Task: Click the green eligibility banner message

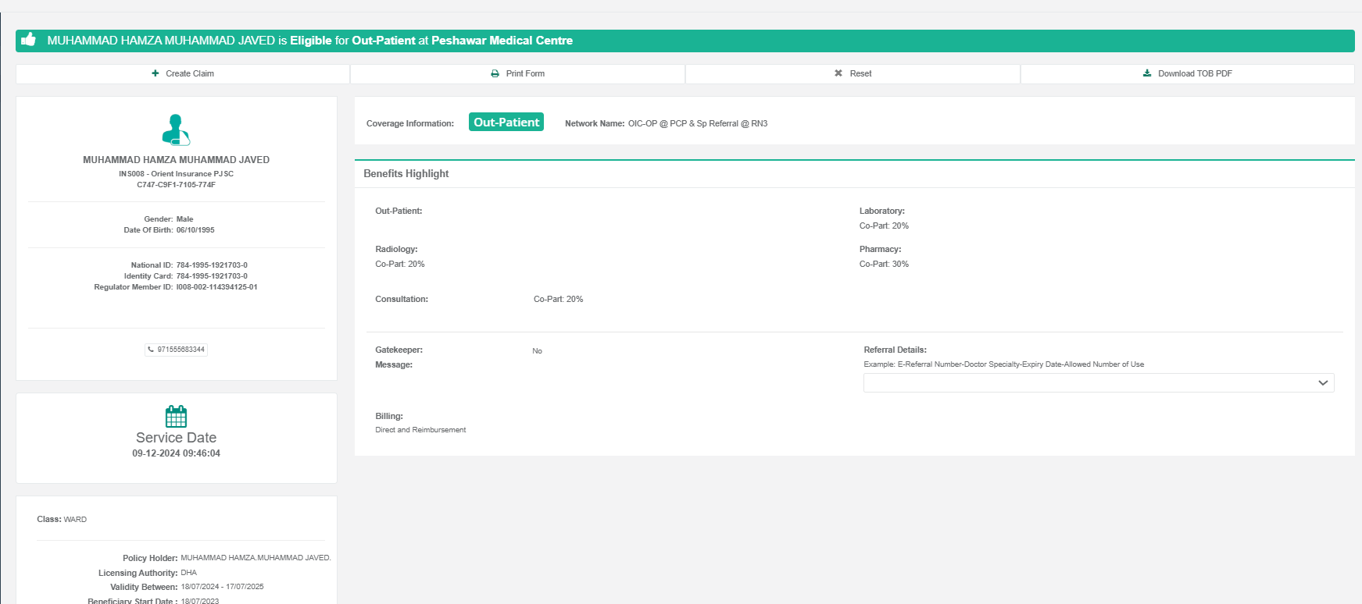Action: click(309, 41)
